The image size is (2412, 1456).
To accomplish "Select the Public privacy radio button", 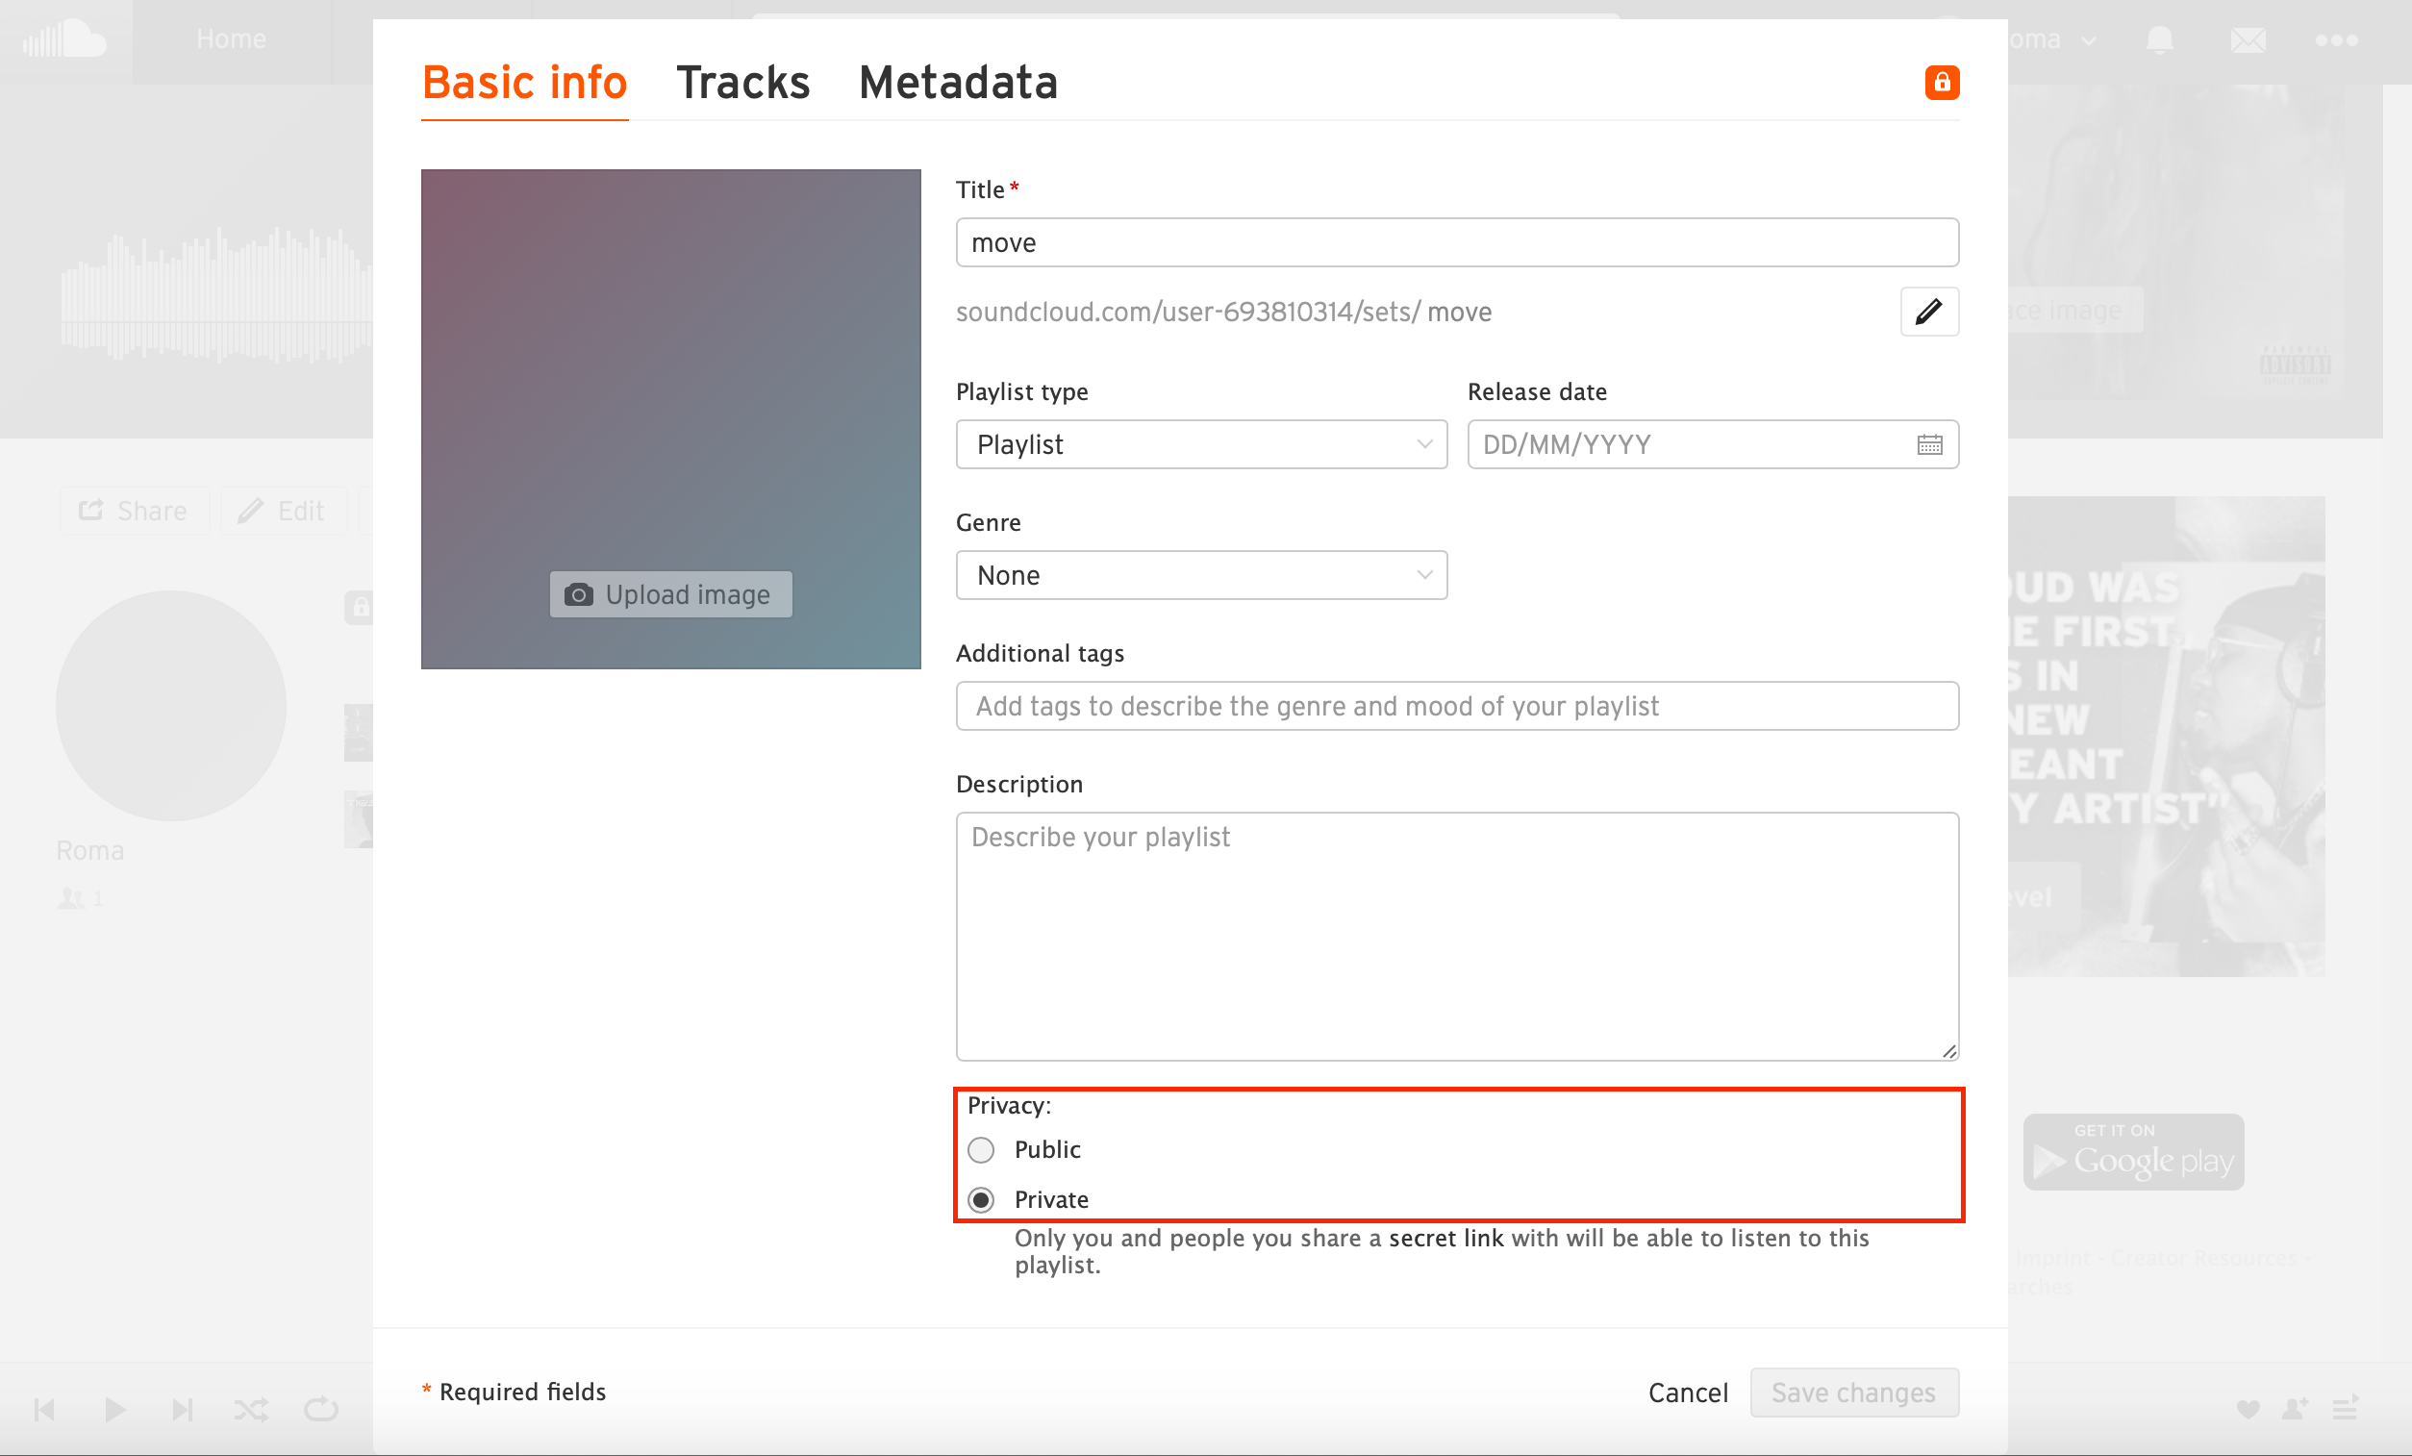I will click(x=981, y=1149).
